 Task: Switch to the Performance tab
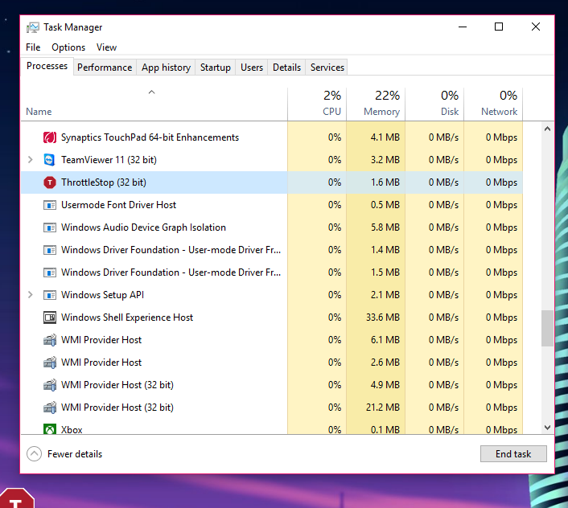coord(105,68)
